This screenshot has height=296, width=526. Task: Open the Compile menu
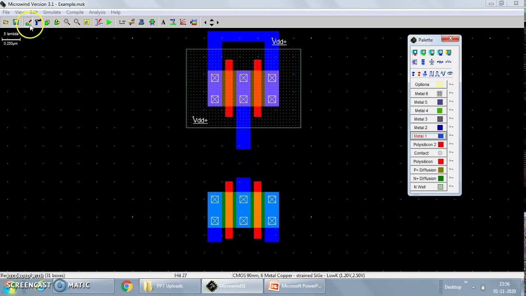point(75,12)
